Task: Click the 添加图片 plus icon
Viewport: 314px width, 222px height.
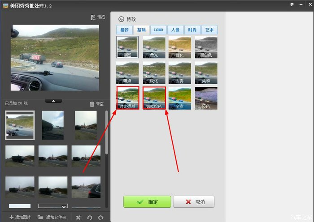Action: click(11, 217)
